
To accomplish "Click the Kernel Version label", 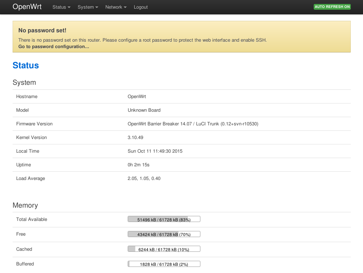I will click(32, 138).
